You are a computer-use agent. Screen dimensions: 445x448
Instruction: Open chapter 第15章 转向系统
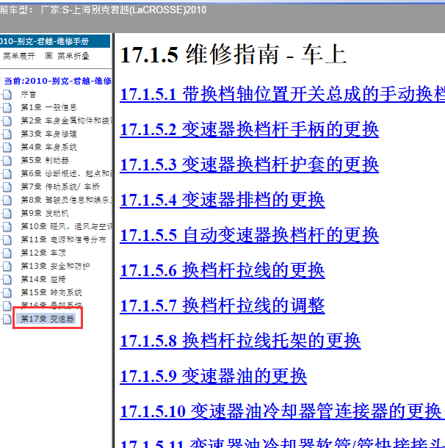pyautogui.click(x=51, y=292)
